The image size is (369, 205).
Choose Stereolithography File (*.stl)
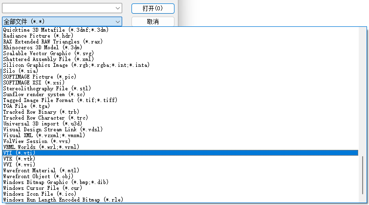point(180,88)
